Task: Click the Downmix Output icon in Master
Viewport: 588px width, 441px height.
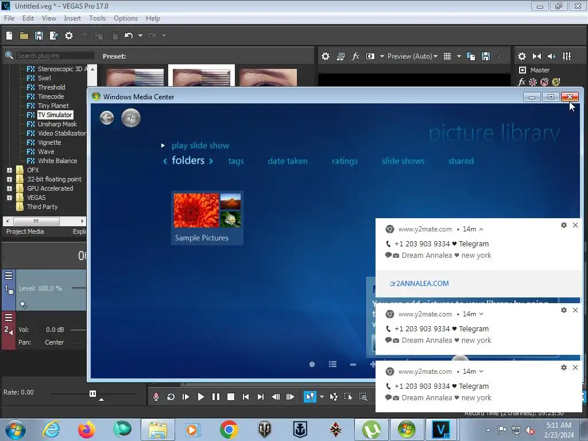Action: click(537, 56)
